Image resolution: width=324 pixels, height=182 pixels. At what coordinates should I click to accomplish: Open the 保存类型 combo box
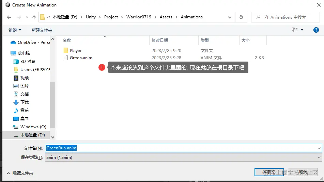coord(184,158)
